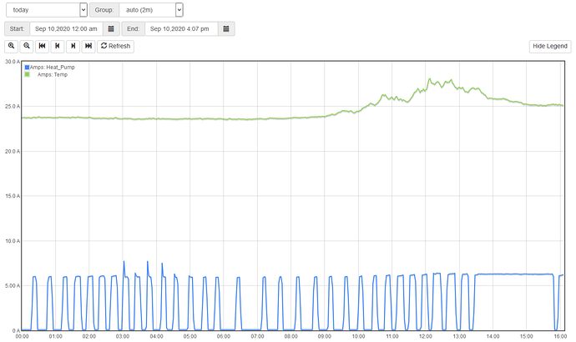Click 'Amps: Temp' legend label
The width and height of the screenshot is (576, 342).
point(53,74)
